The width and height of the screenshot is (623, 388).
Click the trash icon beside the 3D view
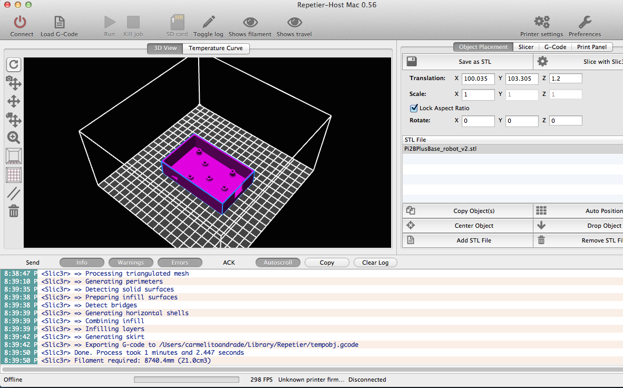tap(14, 211)
